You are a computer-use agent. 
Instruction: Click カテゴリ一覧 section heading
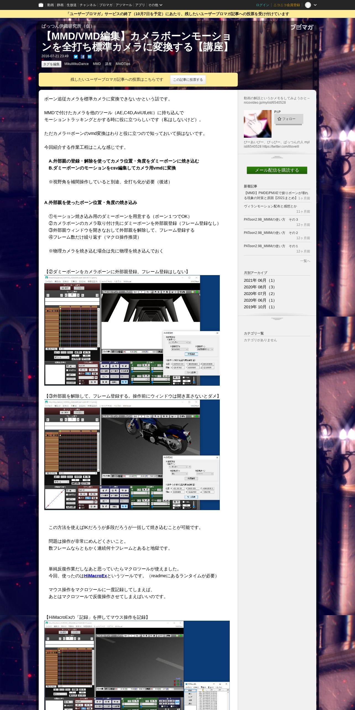(254, 333)
